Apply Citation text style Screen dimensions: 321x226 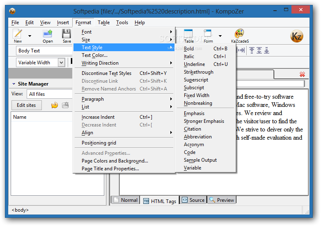click(x=205, y=129)
